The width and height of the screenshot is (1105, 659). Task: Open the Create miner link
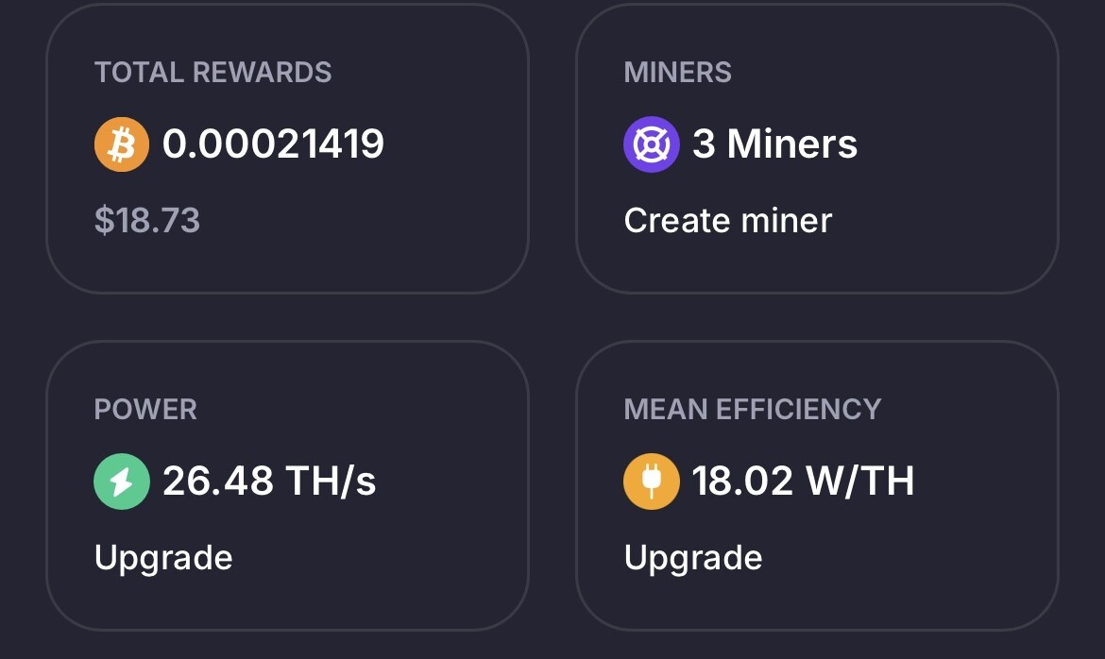[x=728, y=221]
